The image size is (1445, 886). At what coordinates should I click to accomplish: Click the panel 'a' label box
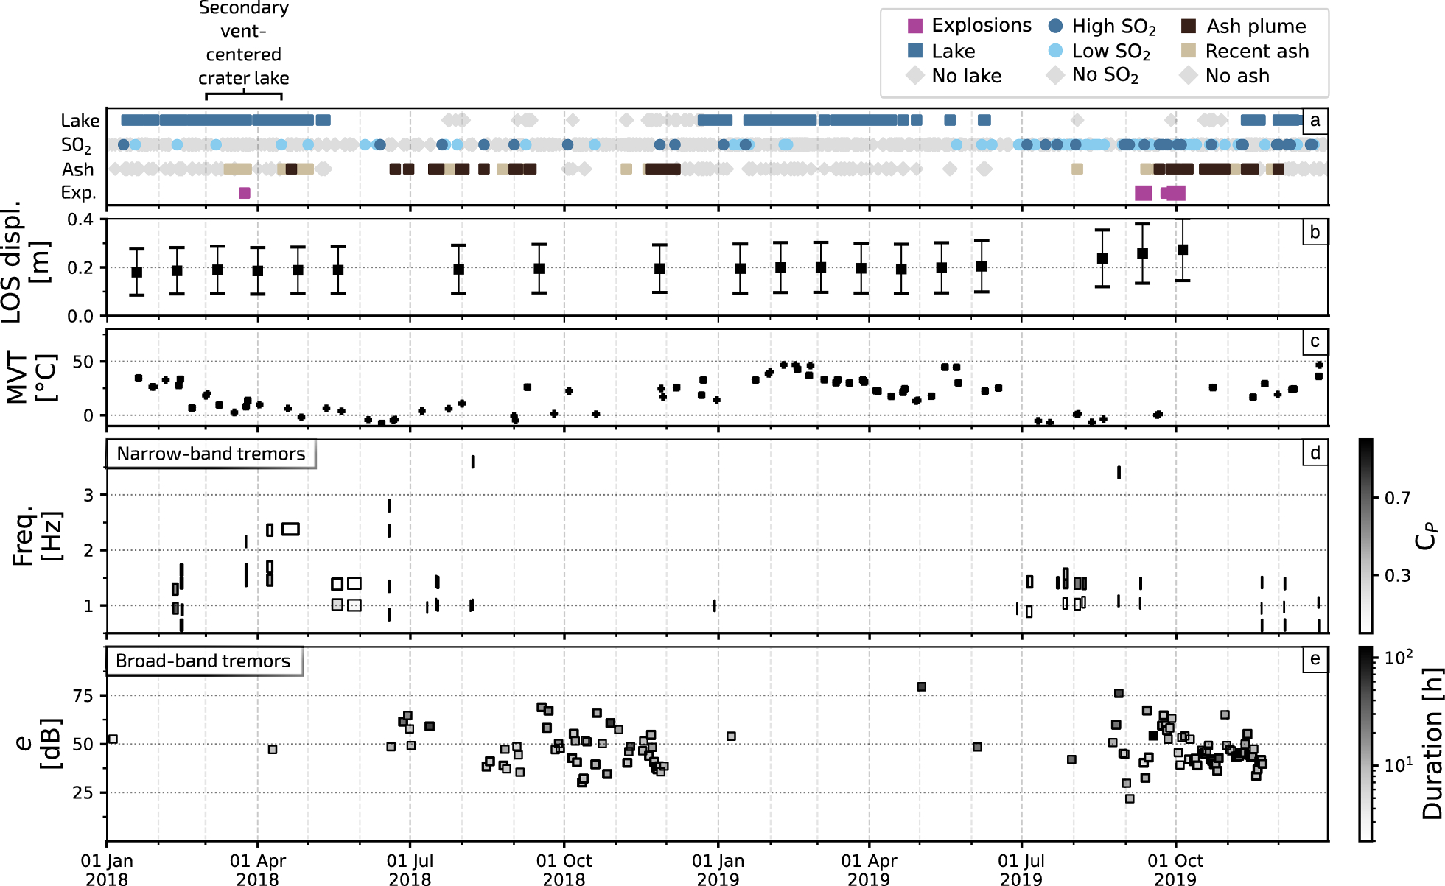1315,121
